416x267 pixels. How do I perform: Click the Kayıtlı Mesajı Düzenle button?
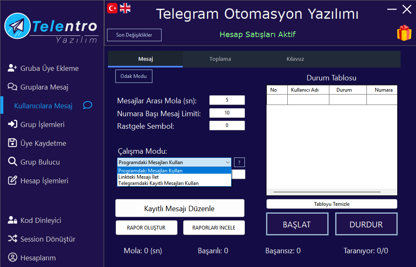coord(179,208)
